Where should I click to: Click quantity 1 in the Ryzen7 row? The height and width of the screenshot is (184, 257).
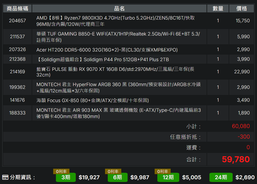218,21
